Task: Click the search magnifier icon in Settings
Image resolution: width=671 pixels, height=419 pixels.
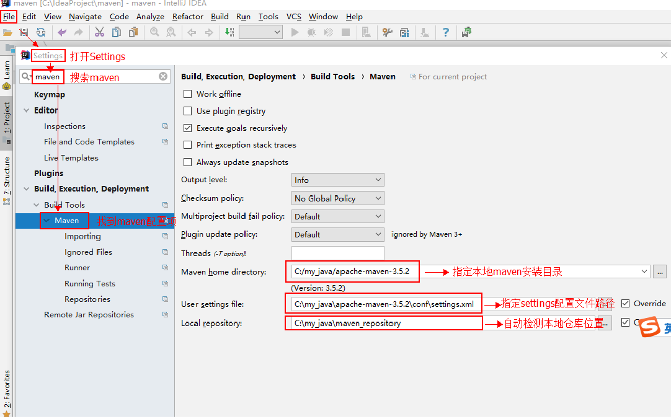Action: [x=26, y=76]
